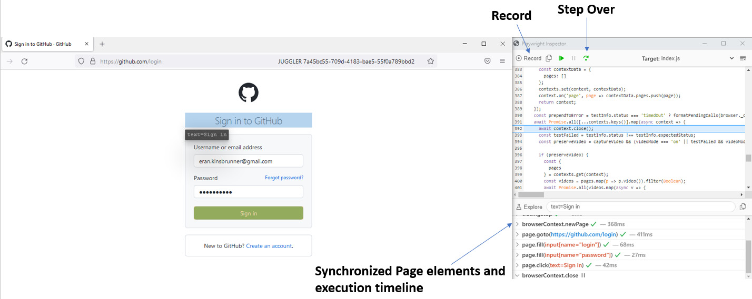The image size is (752, 299).
Task: Toggle the Explore selector picker
Action: (529, 207)
